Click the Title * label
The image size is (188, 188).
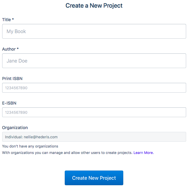click(8, 20)
